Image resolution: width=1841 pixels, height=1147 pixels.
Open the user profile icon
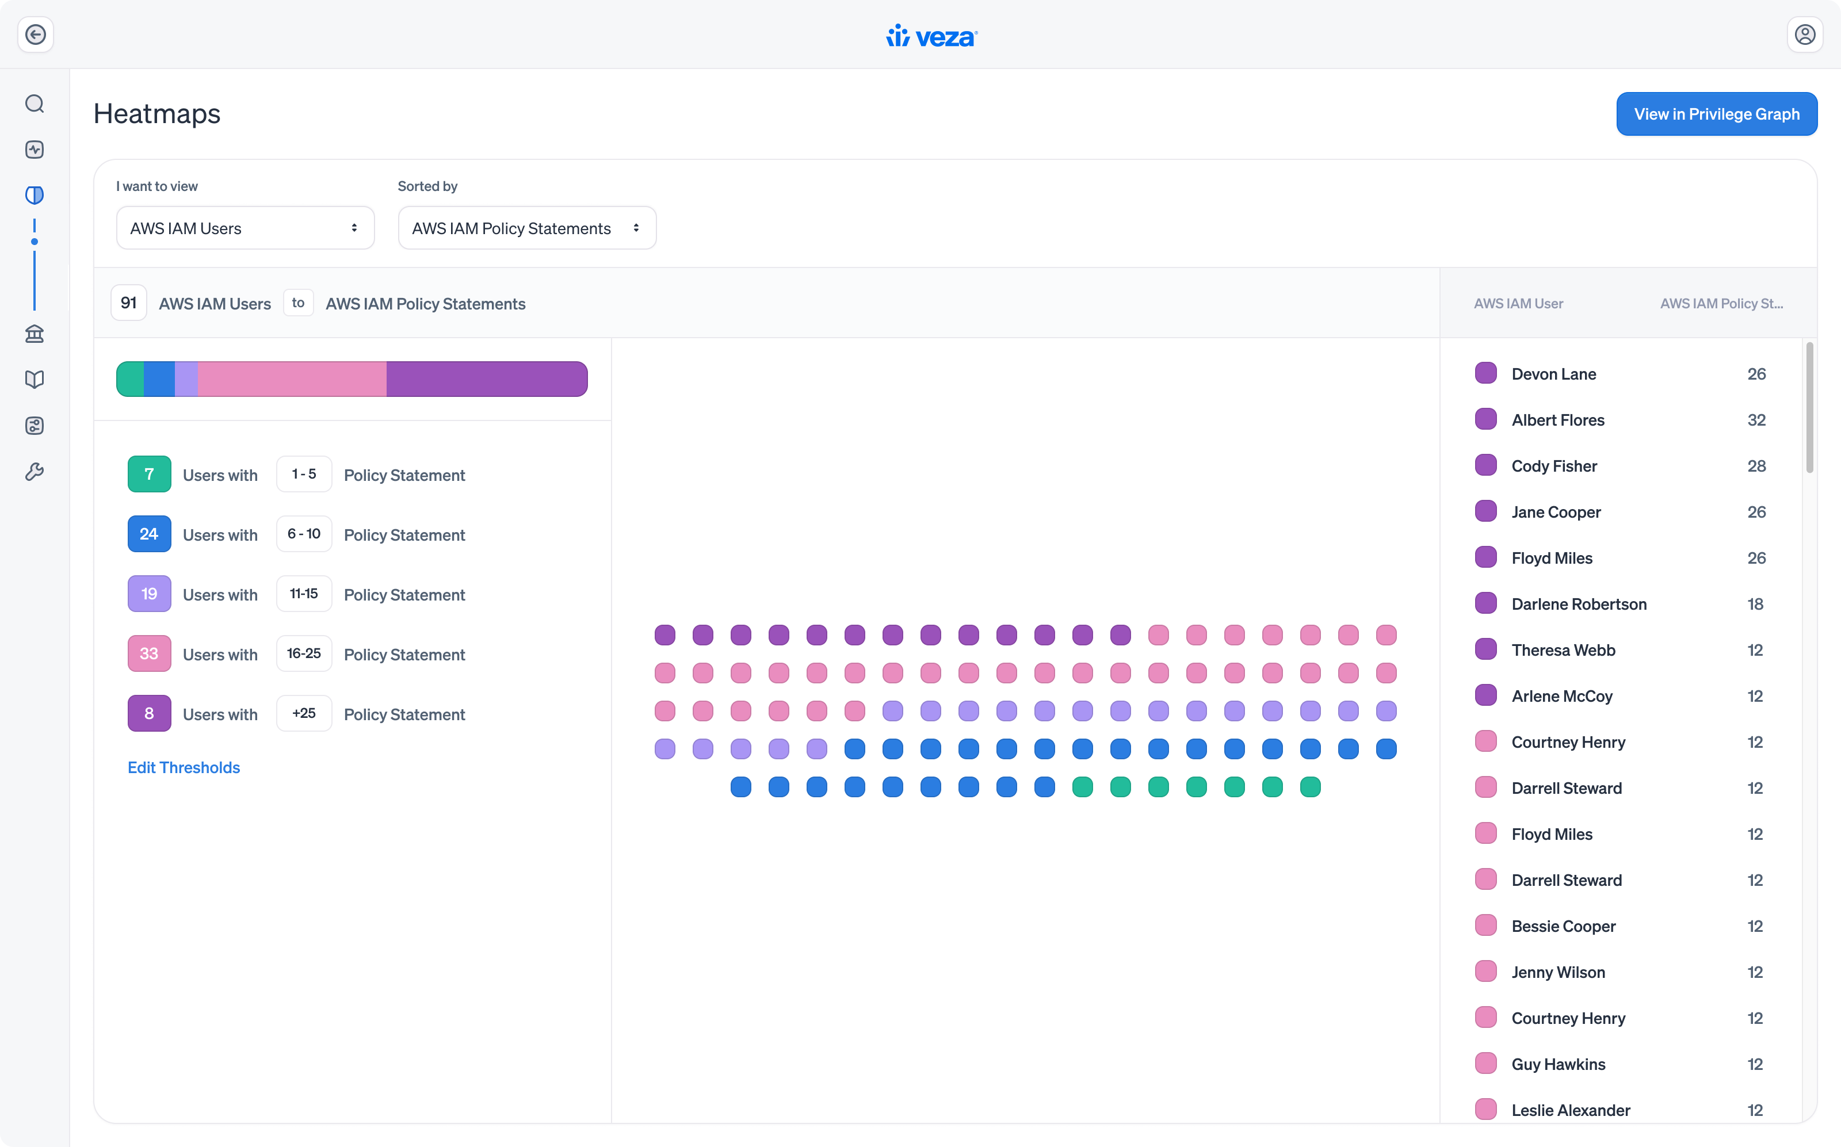[1805, 35]
